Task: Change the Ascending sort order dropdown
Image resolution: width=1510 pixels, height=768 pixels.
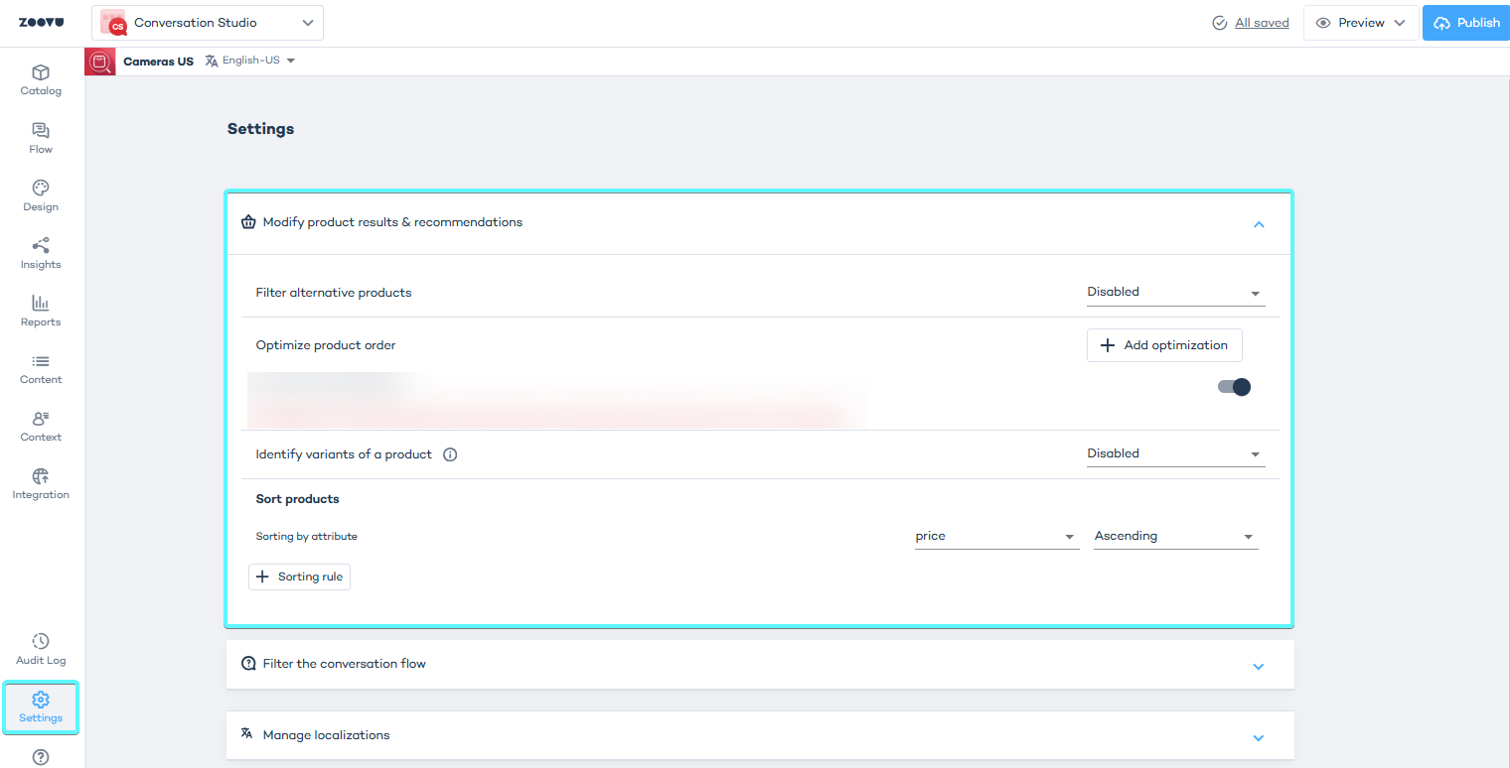Action: (1175, 537)
